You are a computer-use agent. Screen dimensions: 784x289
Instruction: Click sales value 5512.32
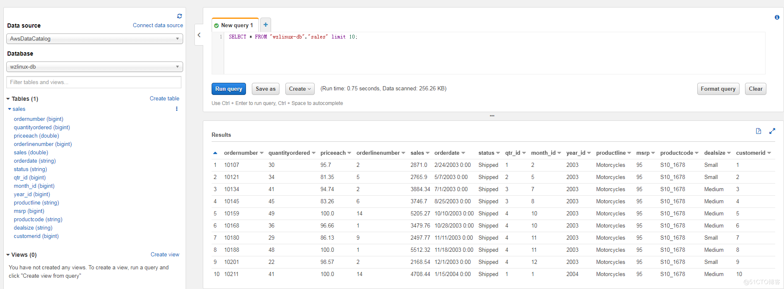420,250
